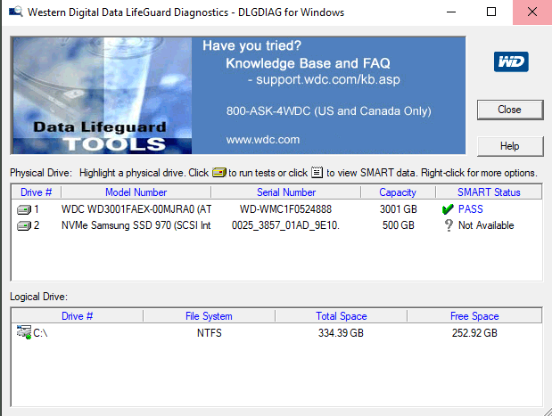Close the window with the X button
Viewport: 552px width, 416px height.
pyautogui.click(x=531, y=12)
